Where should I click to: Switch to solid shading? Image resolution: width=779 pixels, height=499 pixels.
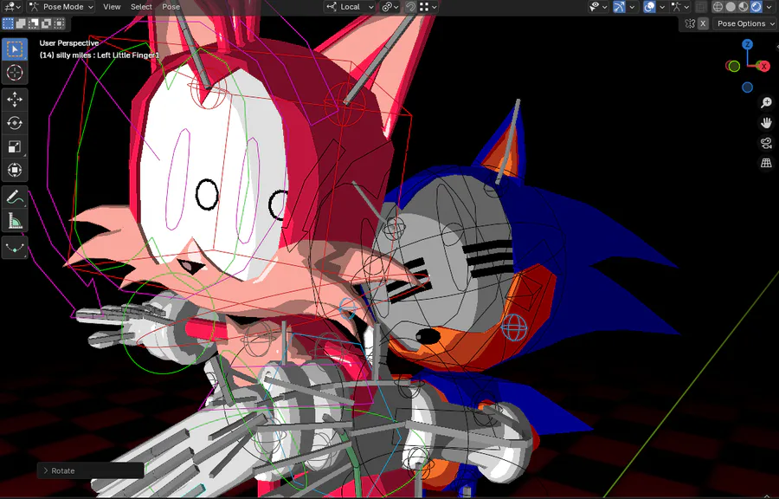point(731,6)
